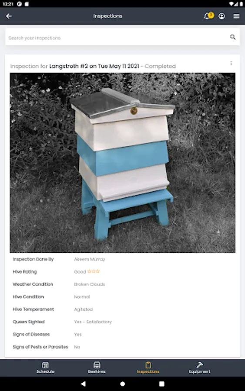Tap the Android home circle button

[x=122, y=384]
